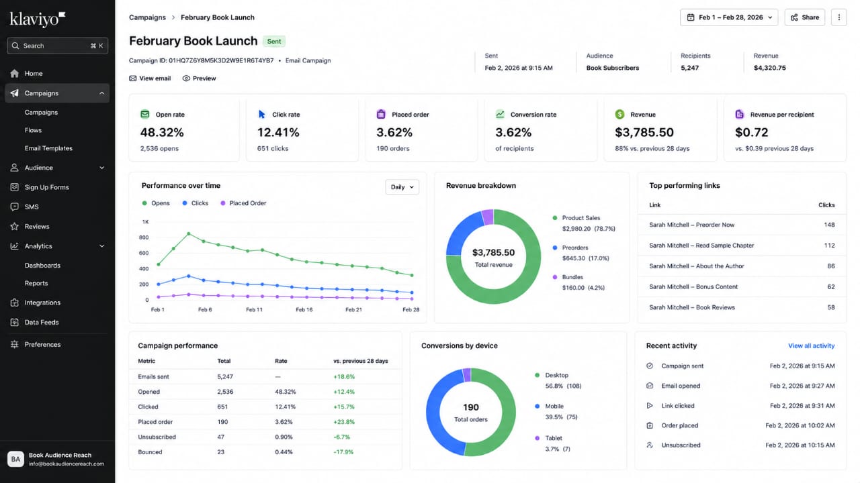Click the Campaigns breadcrumb link

(148, 17)
